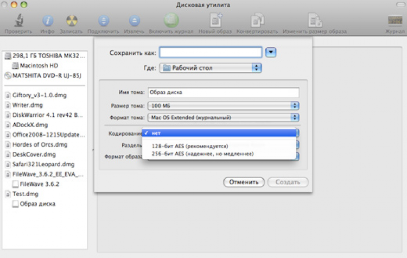Select Giftory_v3-1.0.dmg in sidebar
The image size is (407, 258).
pyautogui.click(x=36, y=95)
